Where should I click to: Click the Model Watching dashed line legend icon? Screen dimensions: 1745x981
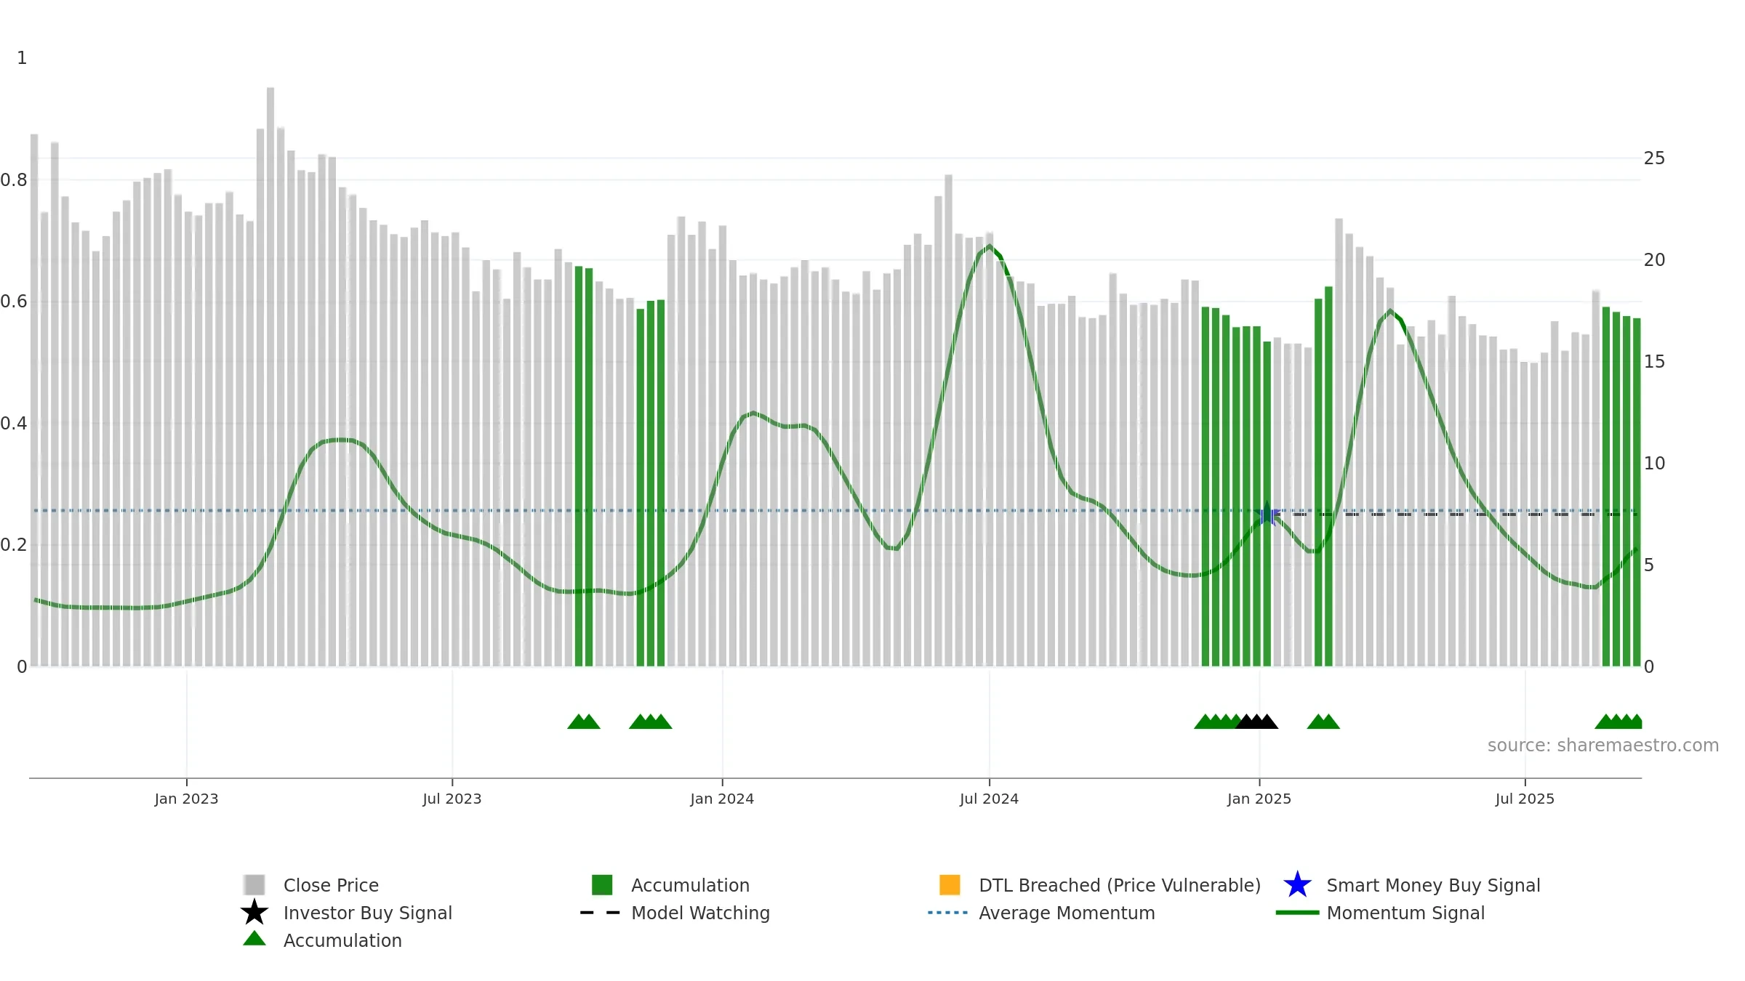(600, 913)
